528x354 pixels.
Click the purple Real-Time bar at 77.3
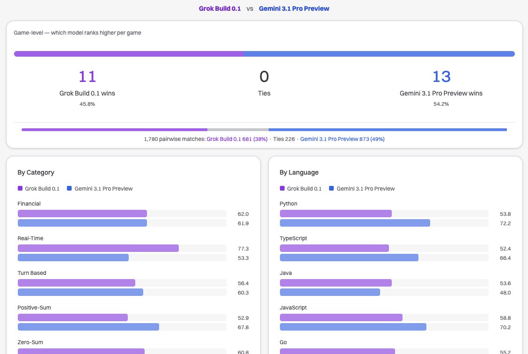pos(98,248)
